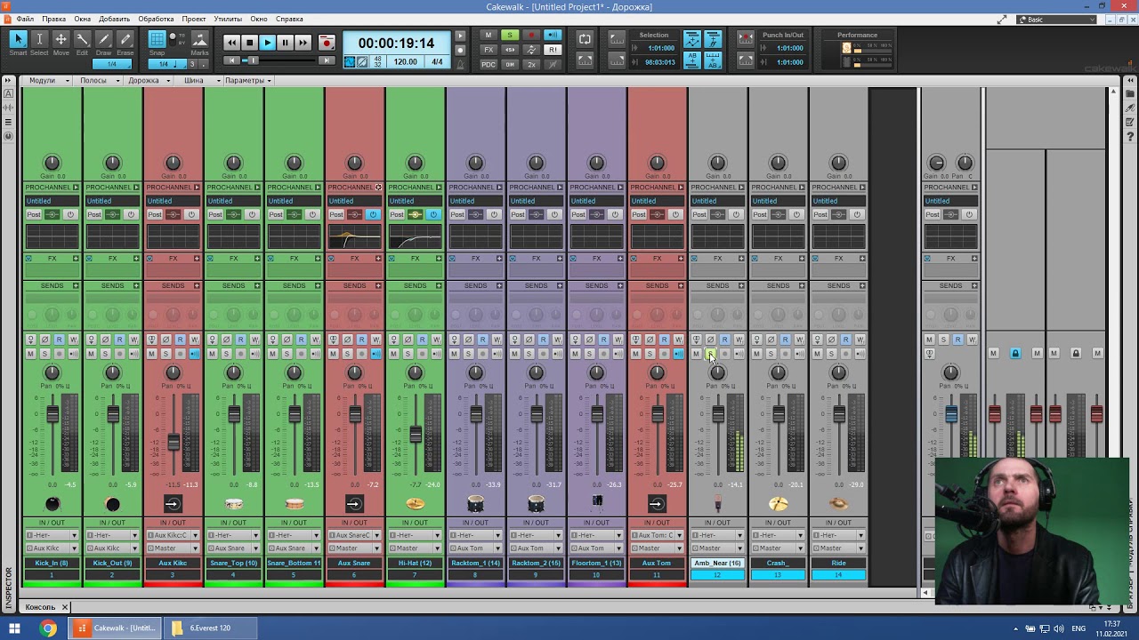Open the Basic workspace dropdown
The width and height of the screenshot is (1139, 640).
[x=1057, y=20]
